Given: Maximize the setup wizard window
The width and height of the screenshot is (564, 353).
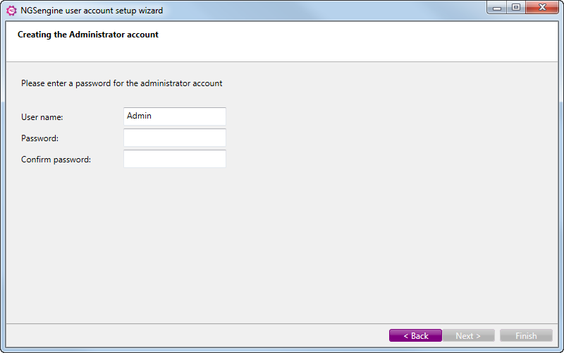Looking at the screenshot, I should pyautogui.click(x=516, y=7).
